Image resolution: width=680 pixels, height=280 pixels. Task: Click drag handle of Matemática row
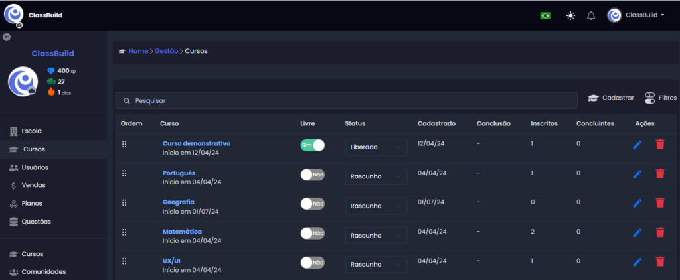(x=124, y=232)
